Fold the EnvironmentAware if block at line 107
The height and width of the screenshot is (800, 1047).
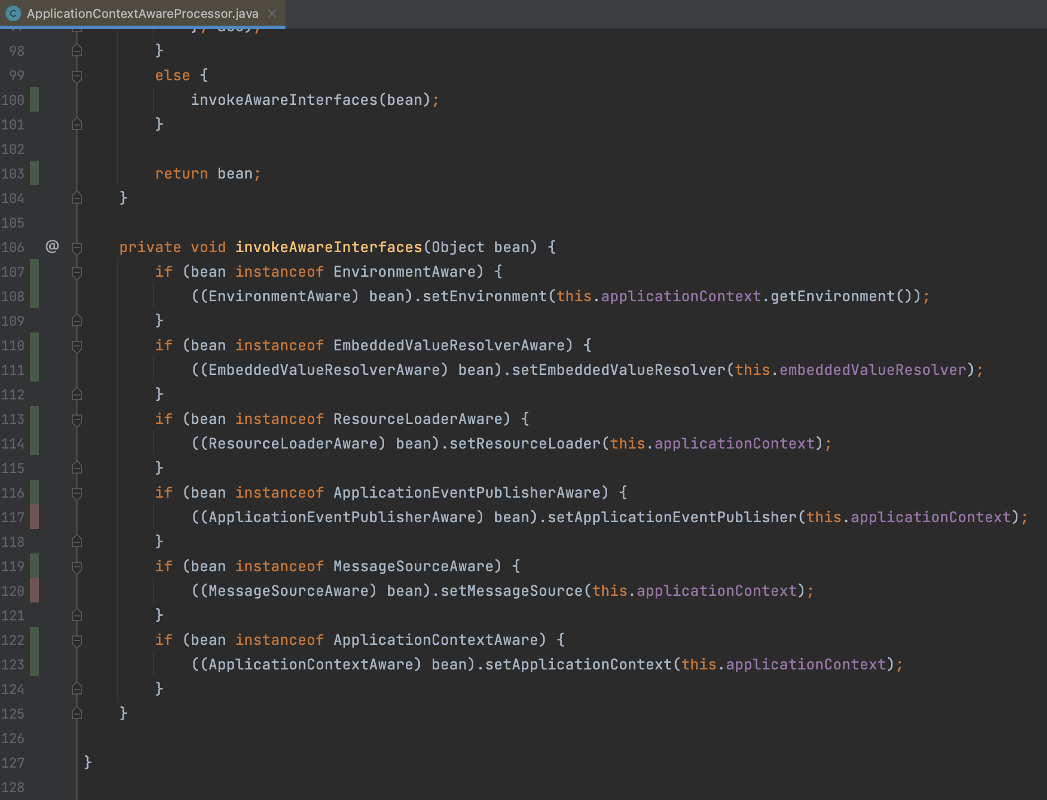[77, 272]
